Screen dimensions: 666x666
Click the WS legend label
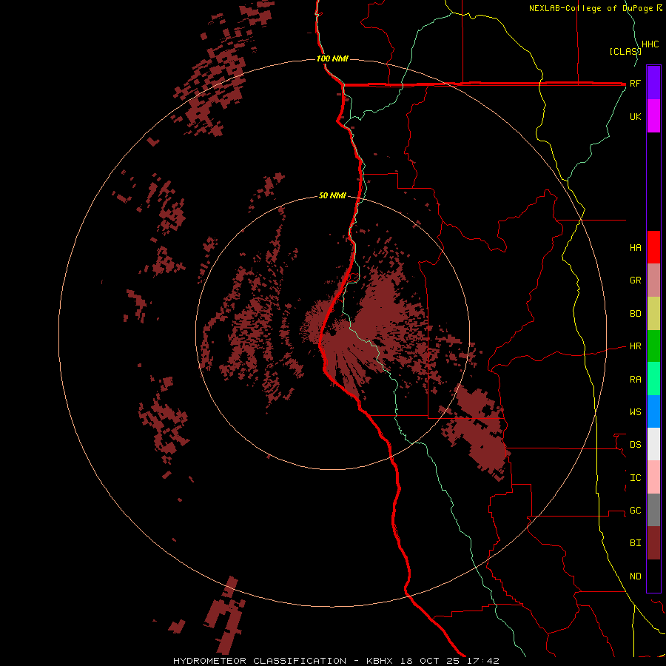click(635, 411)
